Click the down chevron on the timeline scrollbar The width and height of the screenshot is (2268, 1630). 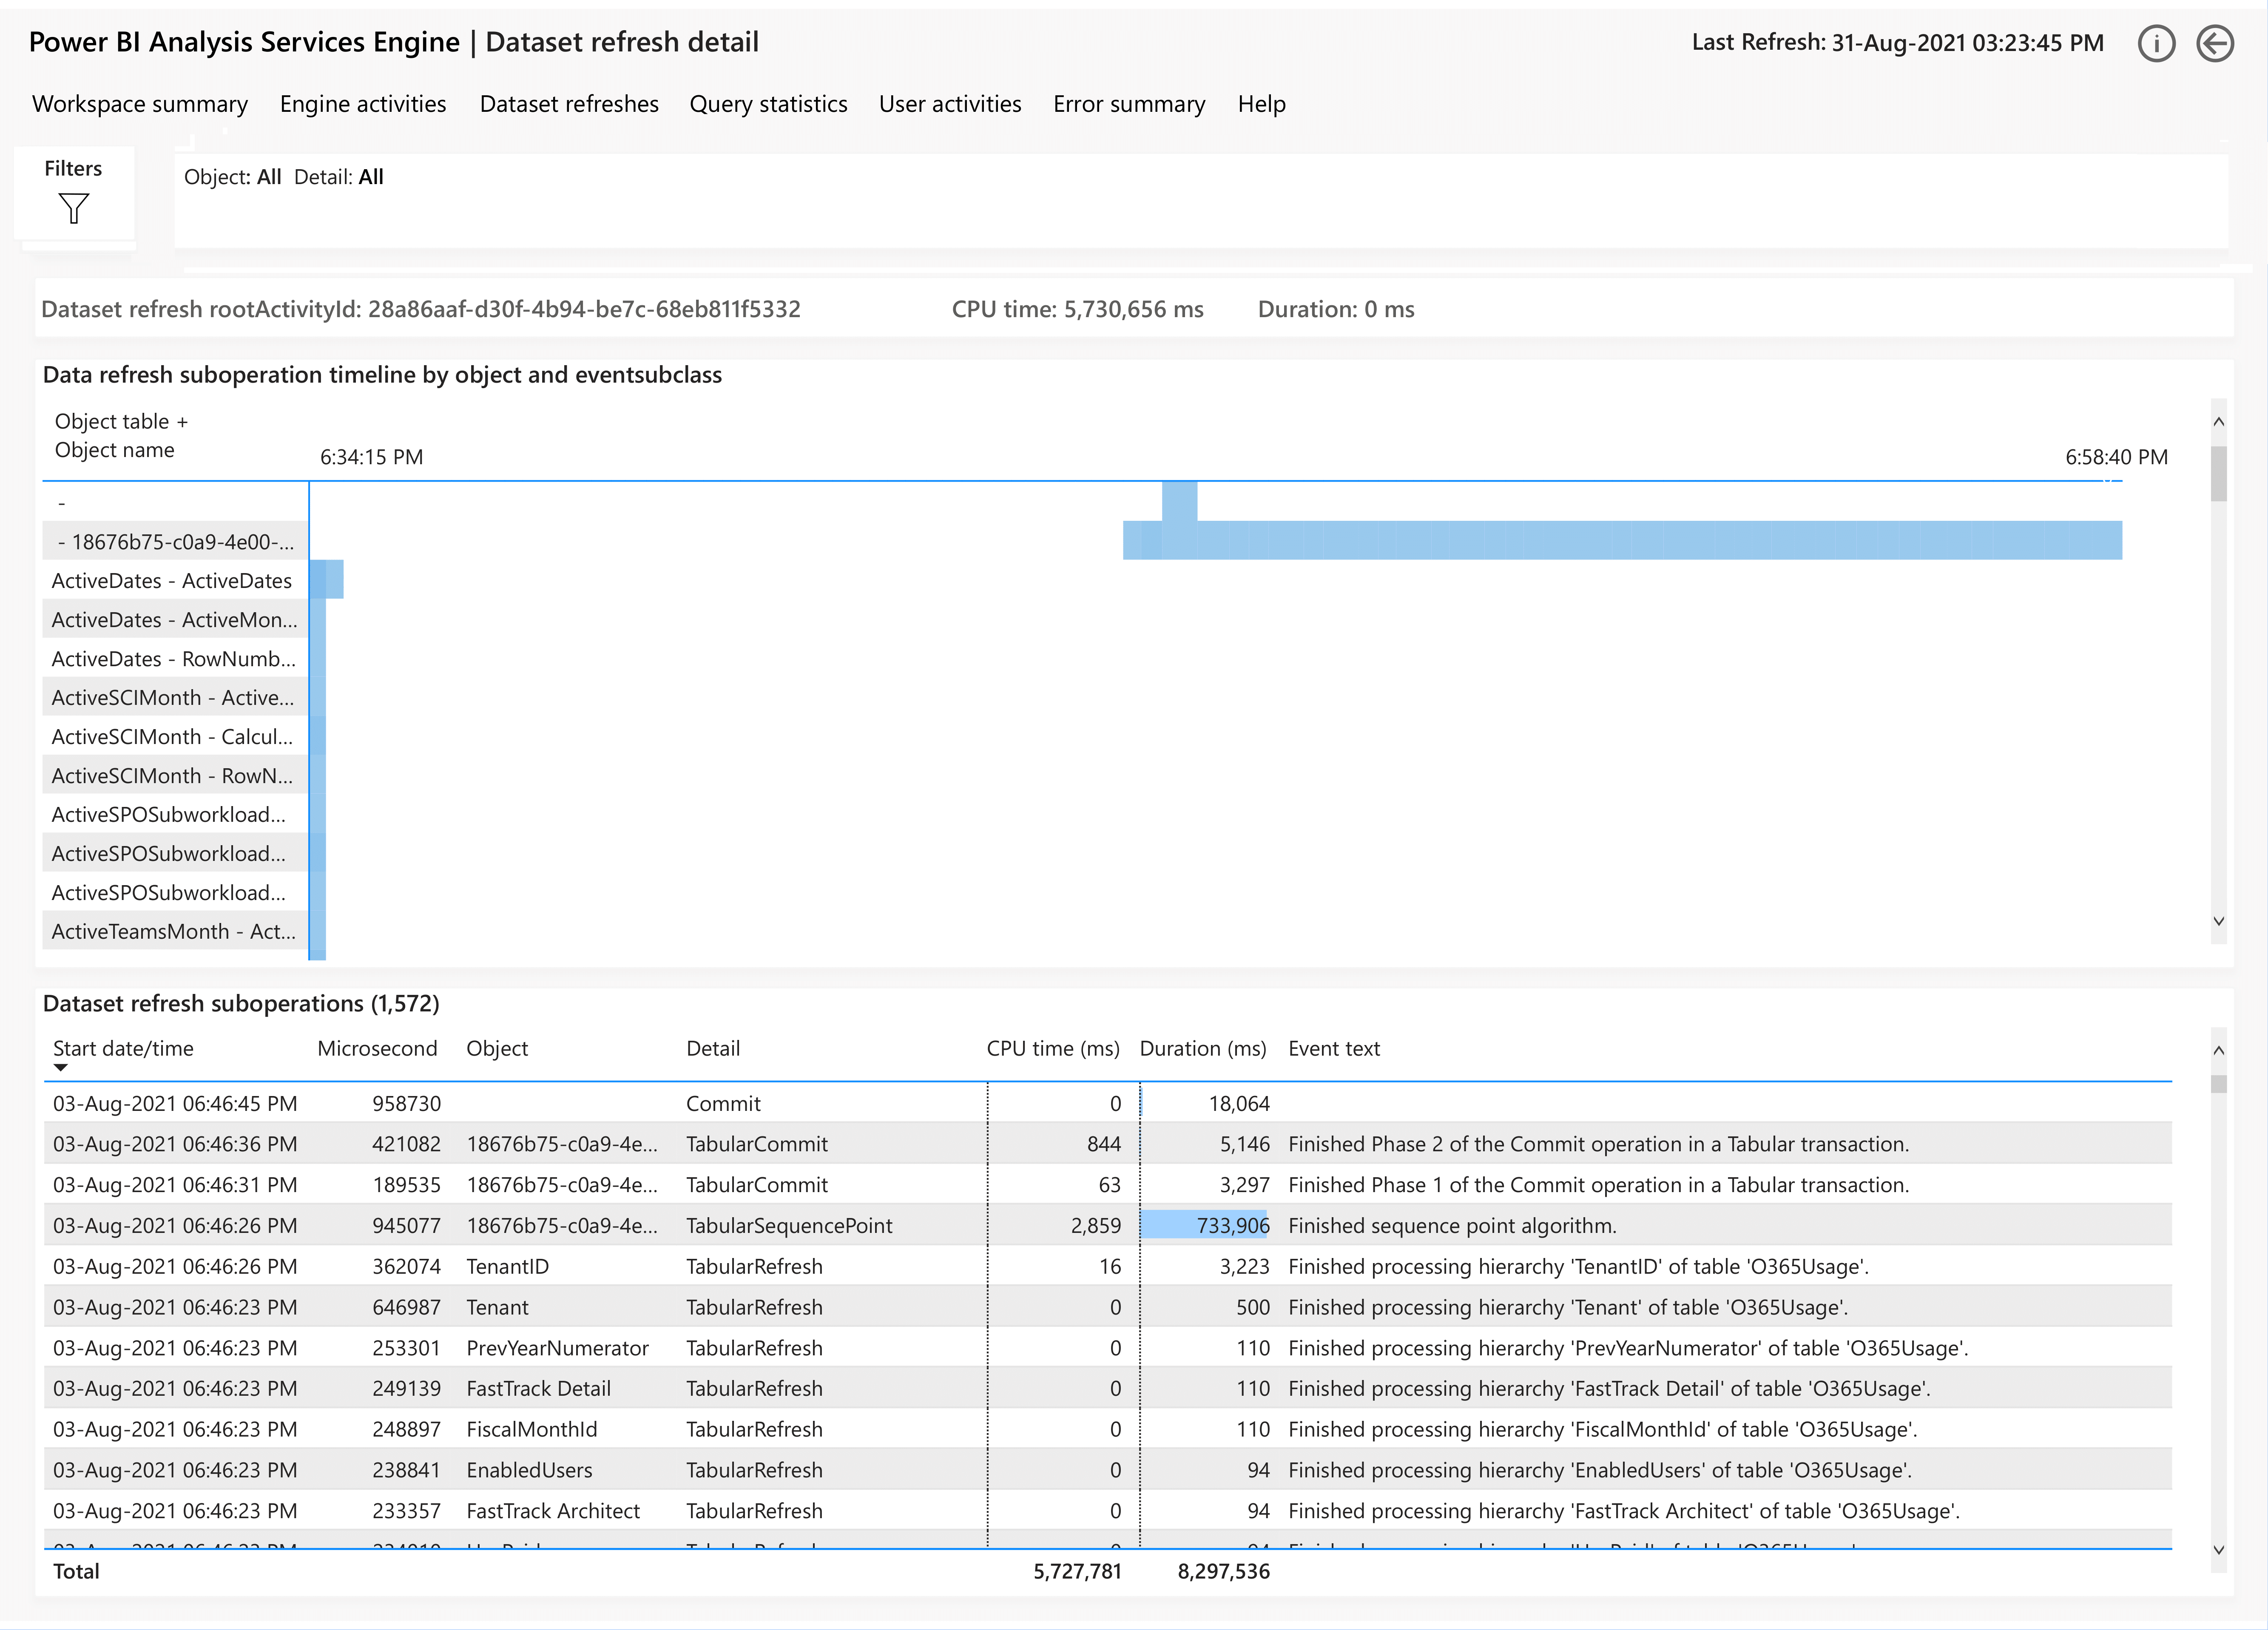tap(2220, 921)
